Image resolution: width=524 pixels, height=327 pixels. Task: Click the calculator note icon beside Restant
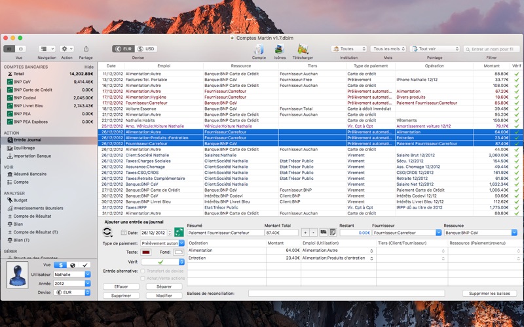333,232
